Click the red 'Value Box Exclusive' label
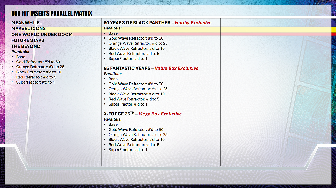This screenshot has height=188, width=336. 177,68
